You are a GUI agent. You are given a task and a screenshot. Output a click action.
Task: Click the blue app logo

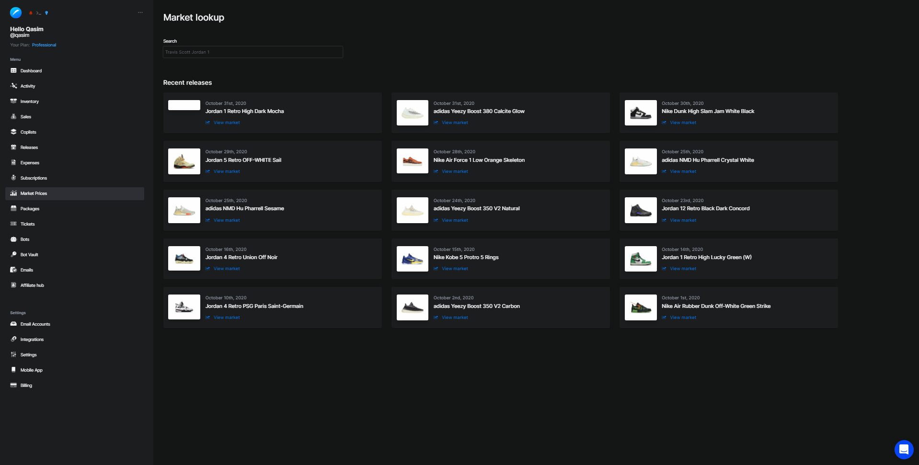[16, 13]
